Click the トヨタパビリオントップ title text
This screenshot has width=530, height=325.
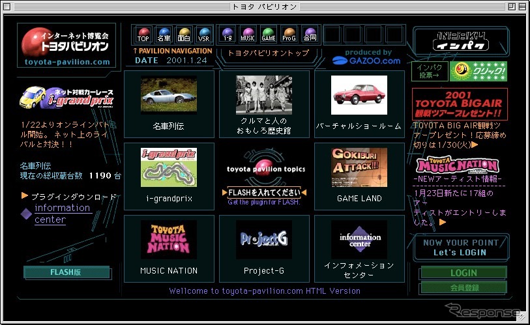tap(269, 53)
